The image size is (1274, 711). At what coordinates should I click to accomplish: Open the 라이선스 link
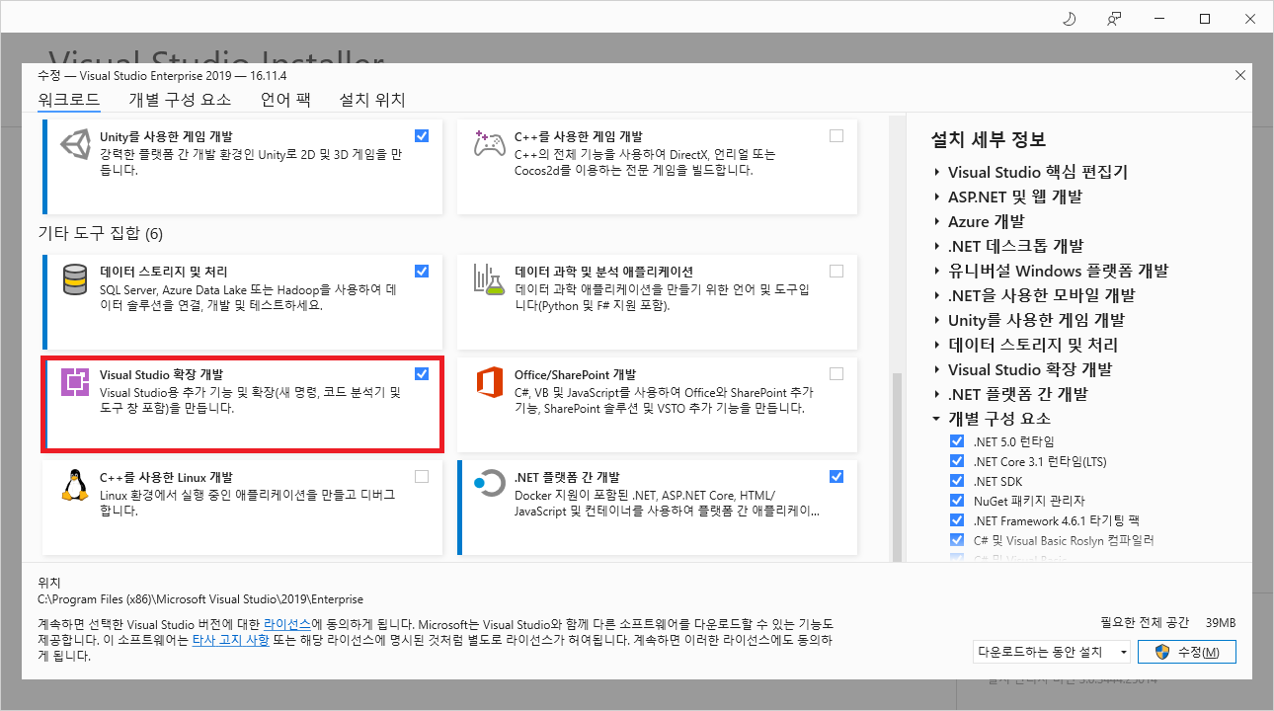pyautogui.click(x=287, y=625)
